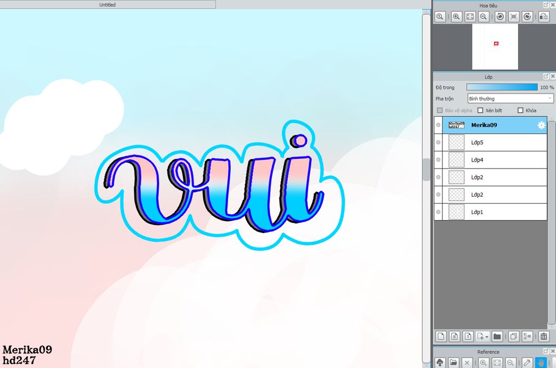
Task: Enable the Khóa lock checkbox
Action: (521, 111)
